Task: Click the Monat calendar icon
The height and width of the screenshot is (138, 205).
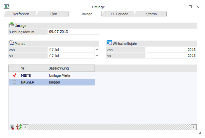Action: [x=11, y=43]
